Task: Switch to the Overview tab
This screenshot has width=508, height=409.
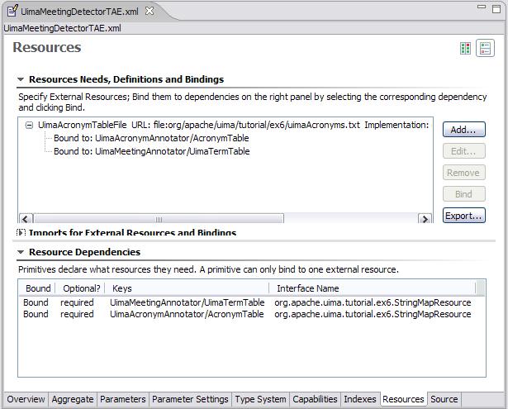Action: (x=26, y=400)
